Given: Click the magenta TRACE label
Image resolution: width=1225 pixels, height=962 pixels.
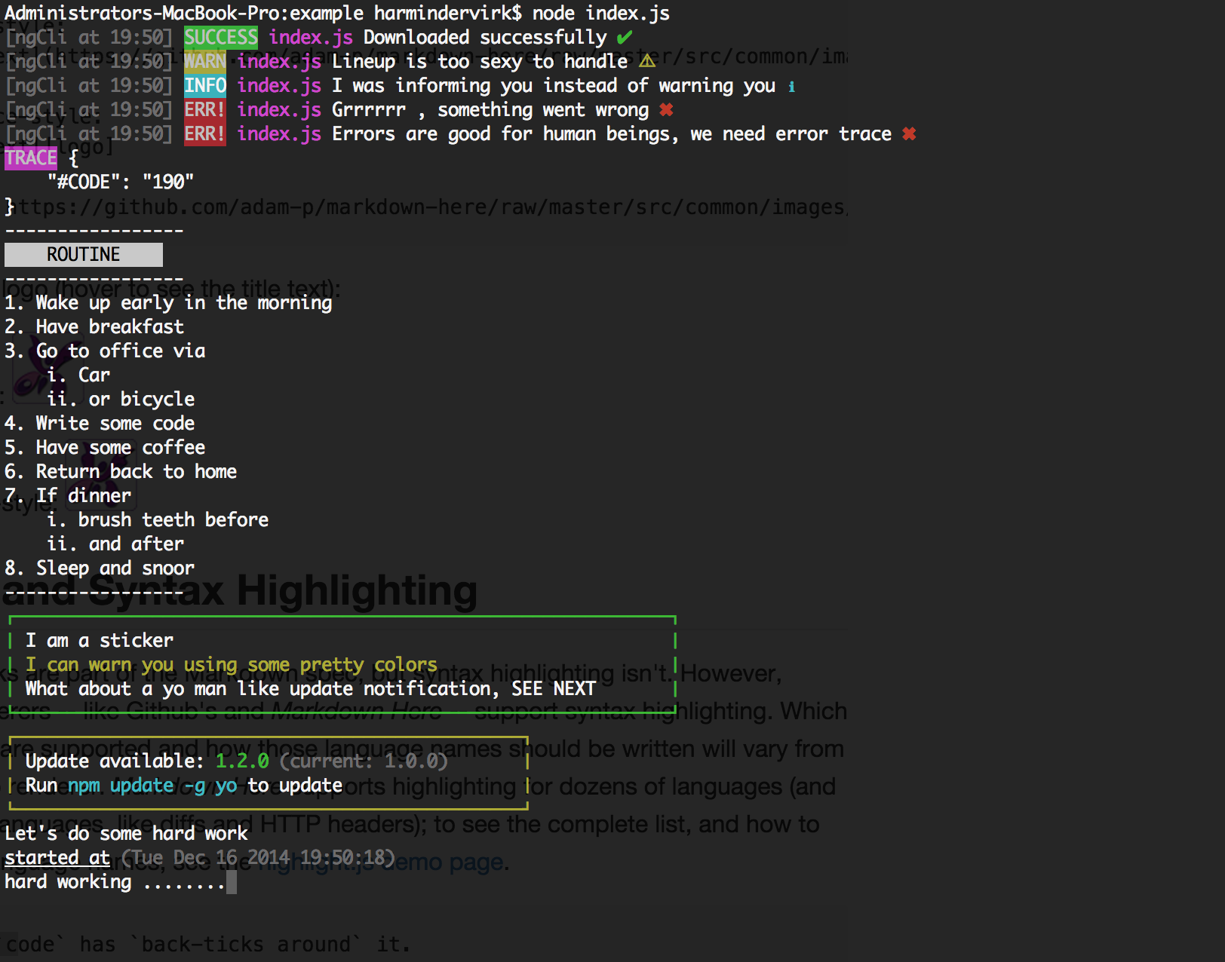Looking at the screenshot, I should coord(31,158).
